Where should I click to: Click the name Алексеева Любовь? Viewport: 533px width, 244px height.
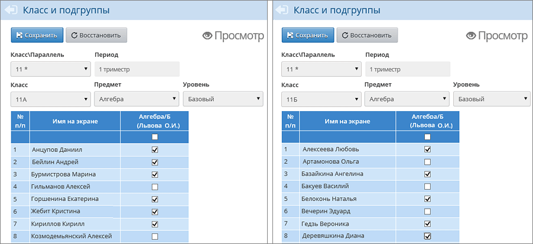click(x=330, y=149)
